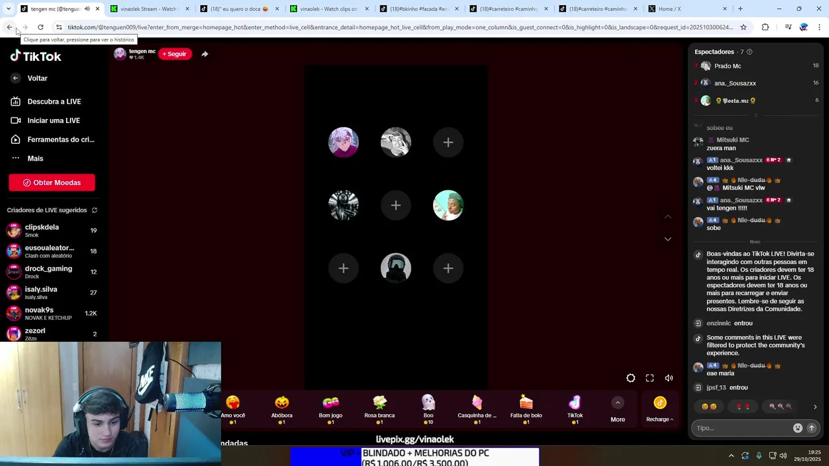Select third-ranked viewer Poeta.mc
This screenshot has height=466, width=829.
tap(756, 100)
